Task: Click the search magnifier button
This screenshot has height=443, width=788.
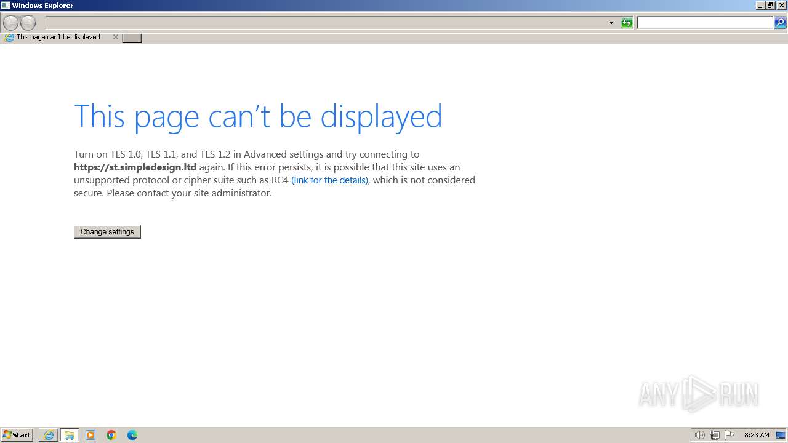Action: click(780, 23)
